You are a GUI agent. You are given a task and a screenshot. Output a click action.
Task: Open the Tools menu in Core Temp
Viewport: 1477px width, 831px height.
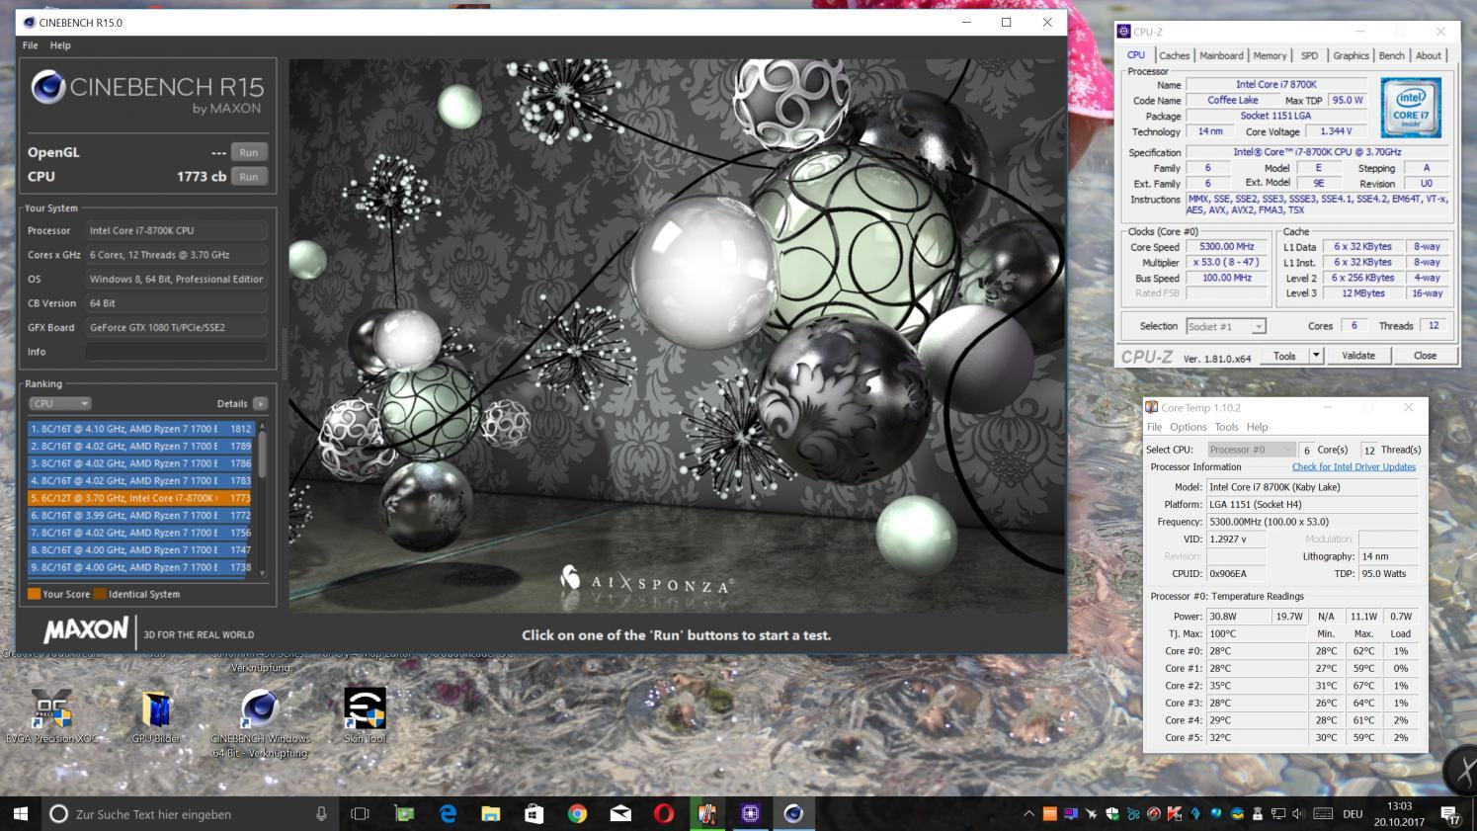click(1226, 427)
